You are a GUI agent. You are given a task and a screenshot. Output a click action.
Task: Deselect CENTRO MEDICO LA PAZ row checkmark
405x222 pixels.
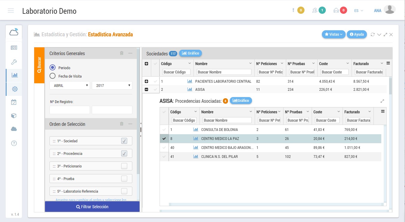point(164,139)
